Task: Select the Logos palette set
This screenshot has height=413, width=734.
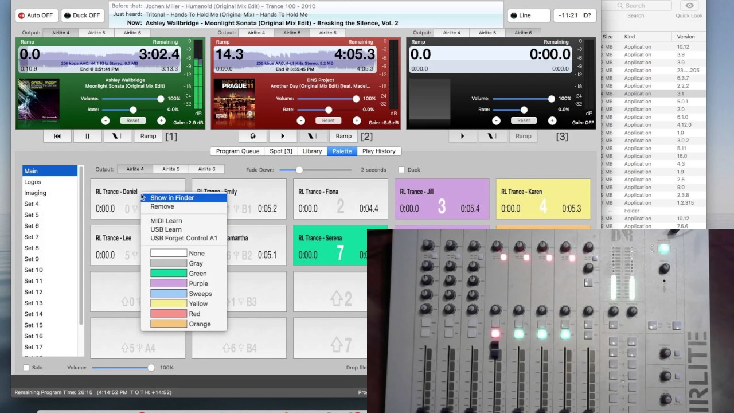Action: pos(50,182)
